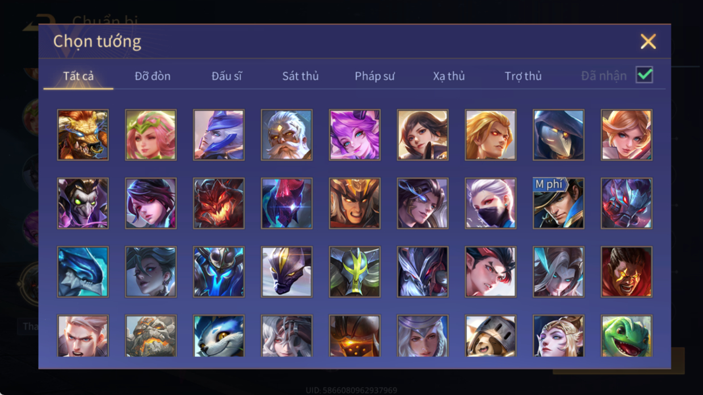Close the Chọn tướng dialog
Viewport: 703px width, 395px height.
(648, 41)
